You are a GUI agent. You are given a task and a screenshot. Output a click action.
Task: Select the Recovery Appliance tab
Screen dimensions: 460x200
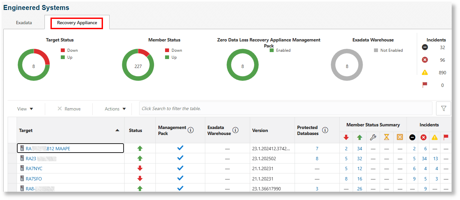pyautogui.click(x=77, y=23)
